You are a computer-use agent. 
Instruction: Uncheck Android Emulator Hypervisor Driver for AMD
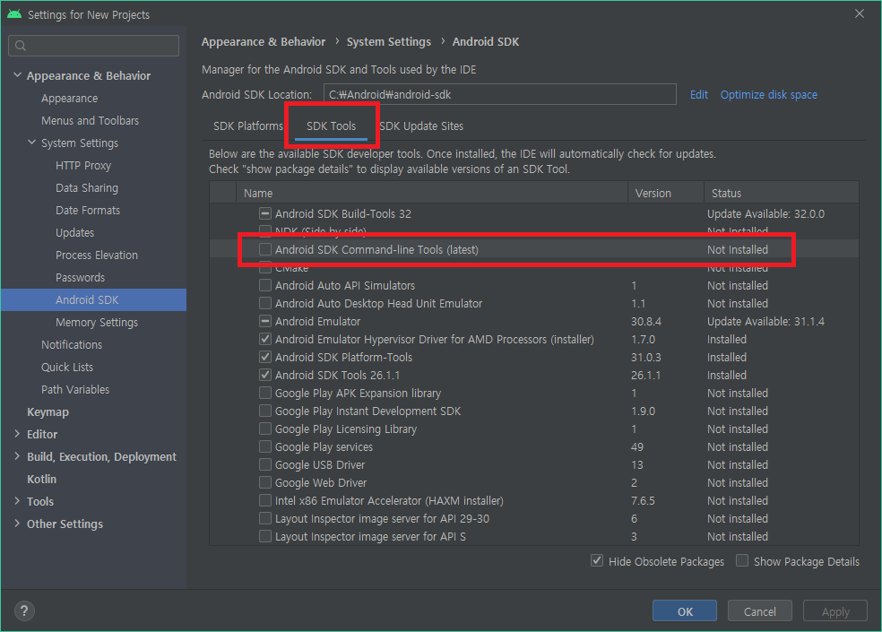click(265, 340)
